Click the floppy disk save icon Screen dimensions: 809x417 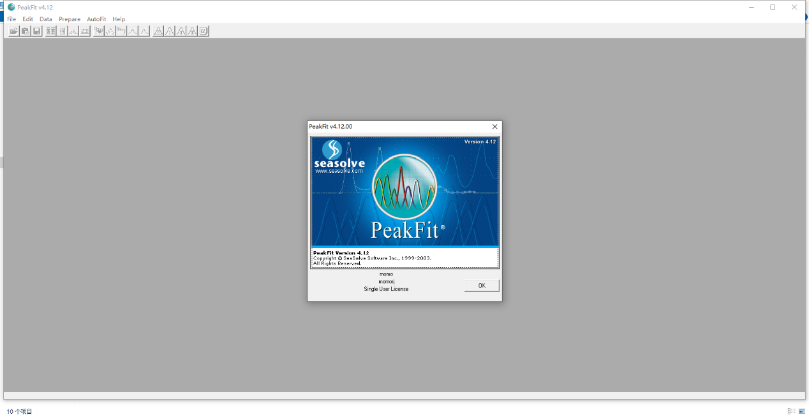click(x=37, y=31)
